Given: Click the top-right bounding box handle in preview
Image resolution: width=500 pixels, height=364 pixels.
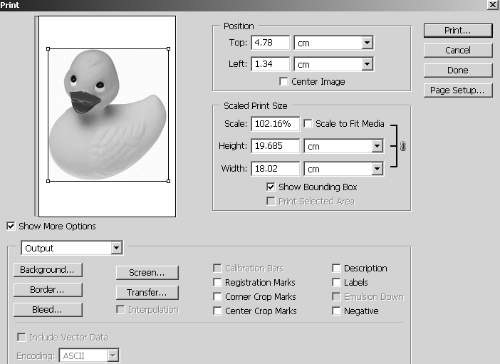Looking at the screenshot, I should pos(168,49).
